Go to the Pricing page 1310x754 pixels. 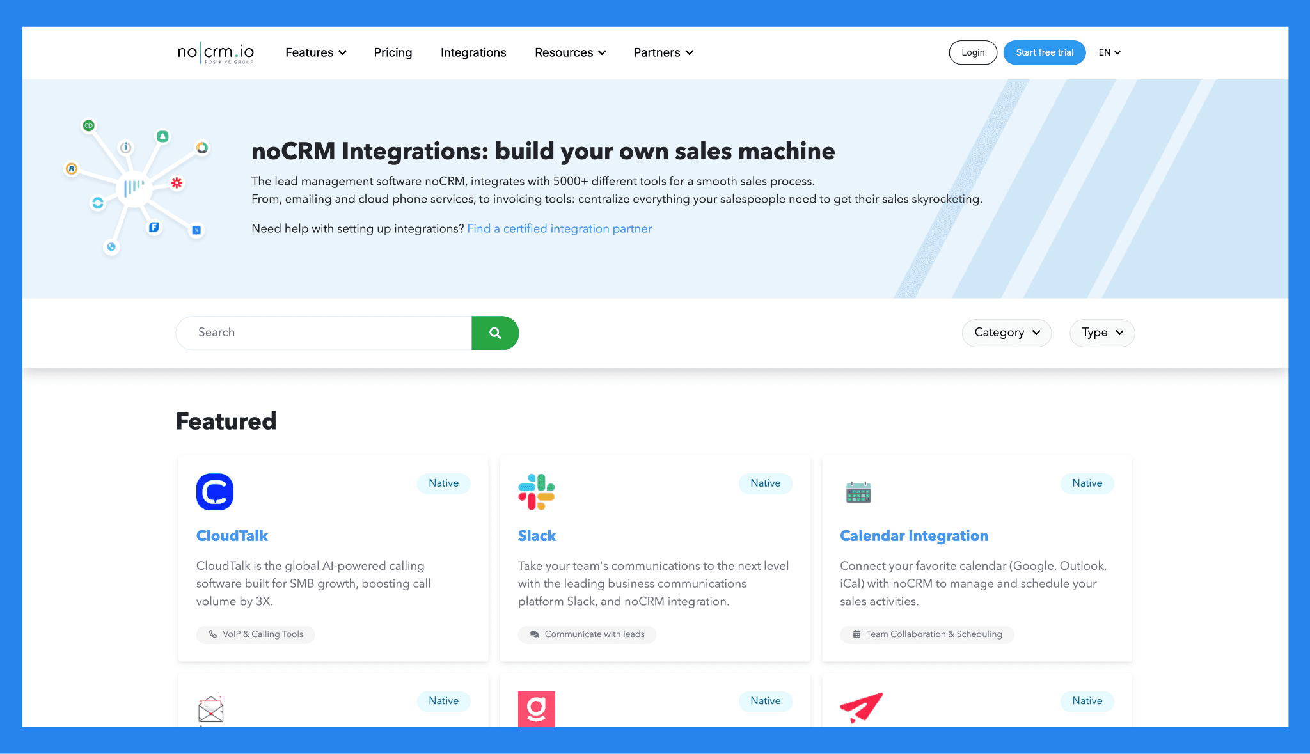tap(393, 52)
